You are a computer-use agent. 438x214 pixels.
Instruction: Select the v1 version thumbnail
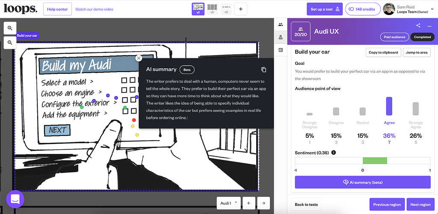tap(198, 9)
